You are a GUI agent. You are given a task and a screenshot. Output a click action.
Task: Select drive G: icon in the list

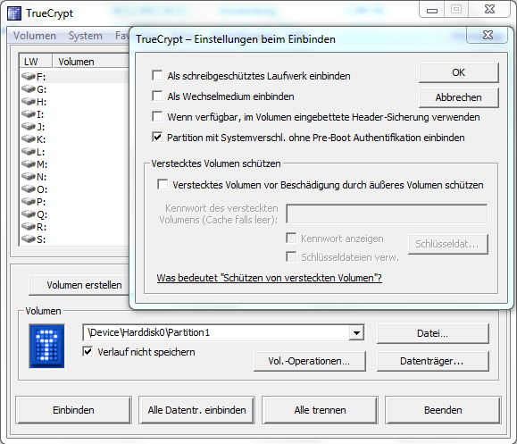(x=29, y=89)
